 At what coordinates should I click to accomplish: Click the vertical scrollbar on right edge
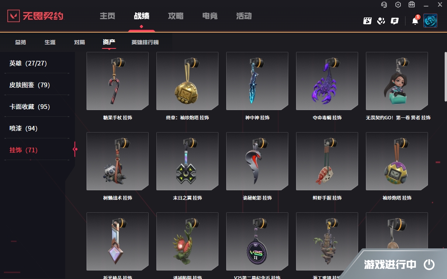coord(445,76)
